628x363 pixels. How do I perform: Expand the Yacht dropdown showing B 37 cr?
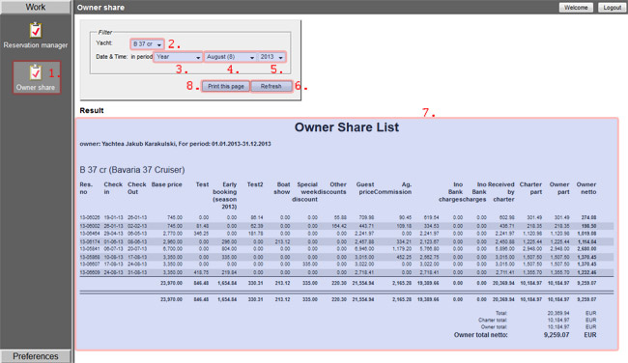(x=147, y=44)
